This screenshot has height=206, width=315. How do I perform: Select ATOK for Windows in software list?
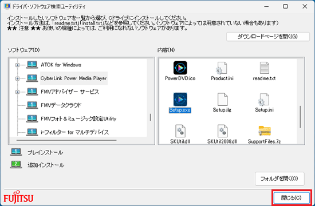click(x=61, y=65)
